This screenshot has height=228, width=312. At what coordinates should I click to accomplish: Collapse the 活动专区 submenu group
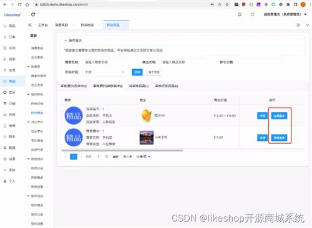click(28, 122)
